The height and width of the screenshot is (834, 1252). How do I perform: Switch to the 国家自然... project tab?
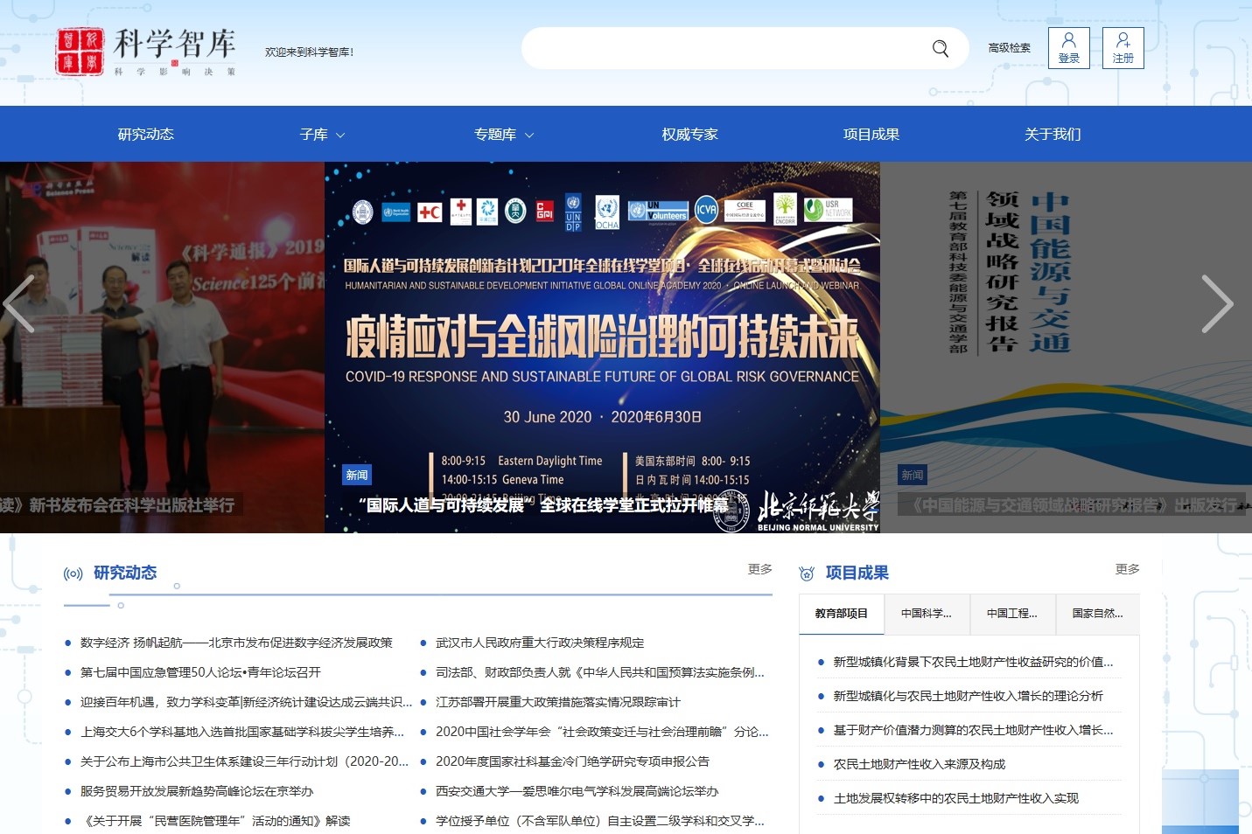click(x=1097, y=614)
